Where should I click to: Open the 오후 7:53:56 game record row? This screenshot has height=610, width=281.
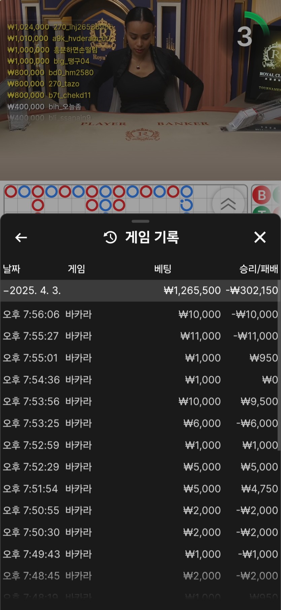pos(140,401)
